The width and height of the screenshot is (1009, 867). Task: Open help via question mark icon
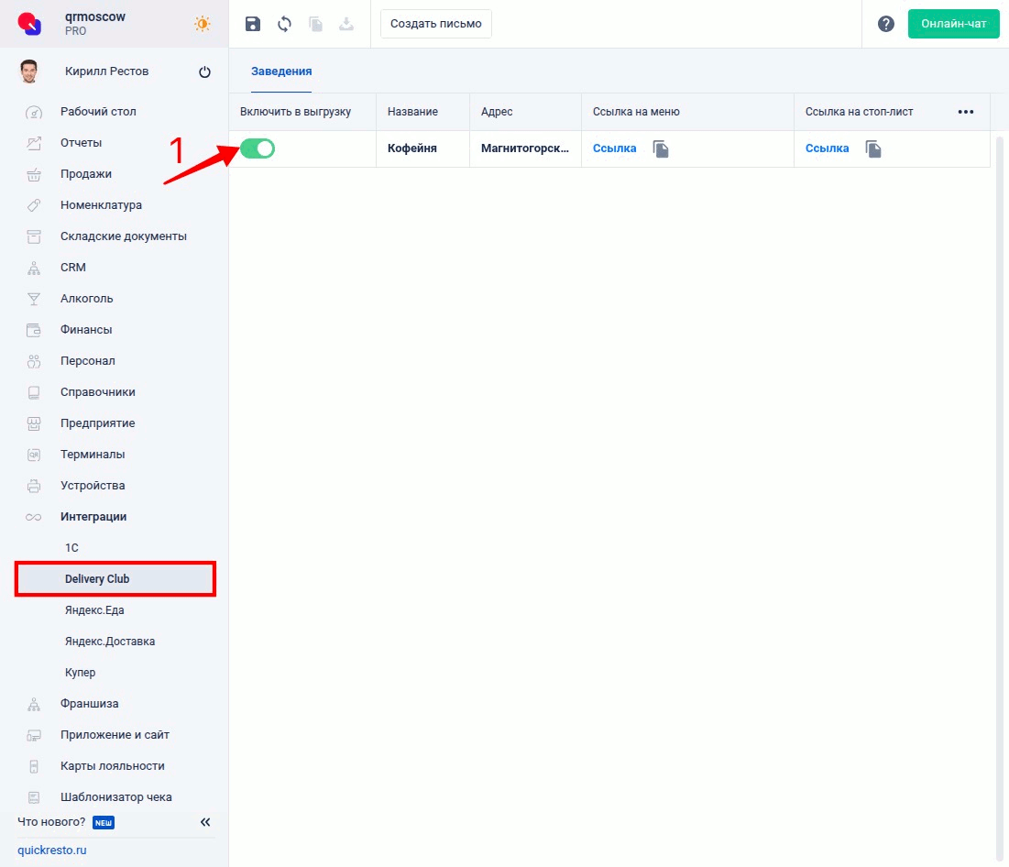(x=886, y=24)
